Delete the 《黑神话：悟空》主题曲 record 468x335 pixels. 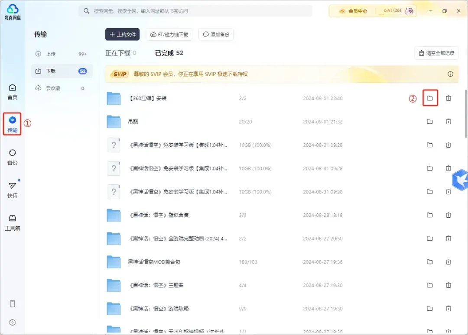[x=448, y=285]
